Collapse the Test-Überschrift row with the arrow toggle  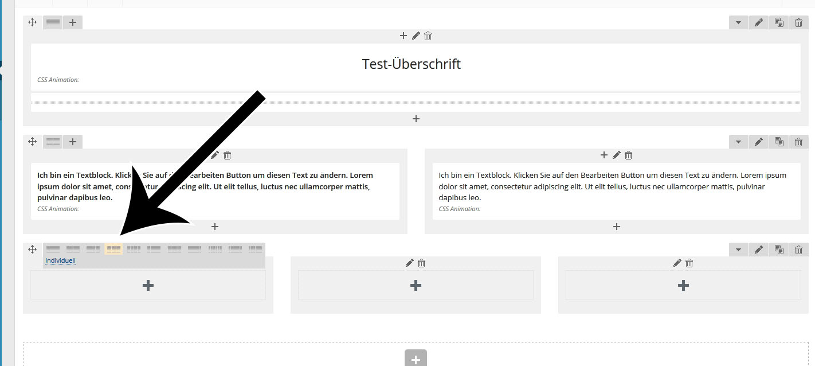738,22
